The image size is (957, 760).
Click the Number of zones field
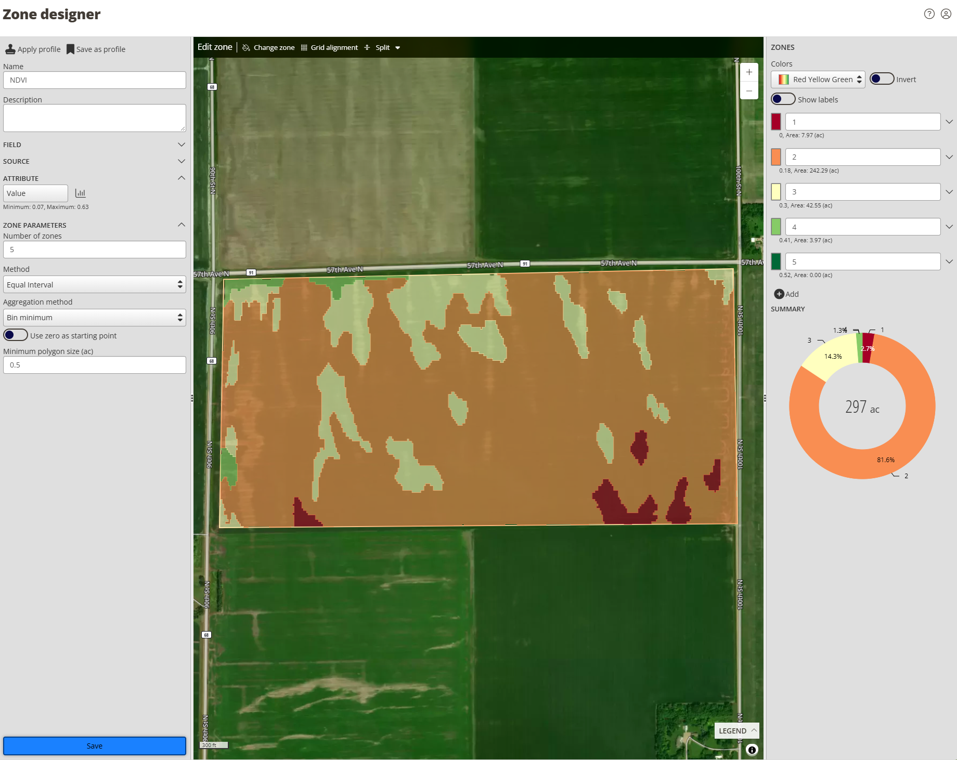click(x=95, y=250)
